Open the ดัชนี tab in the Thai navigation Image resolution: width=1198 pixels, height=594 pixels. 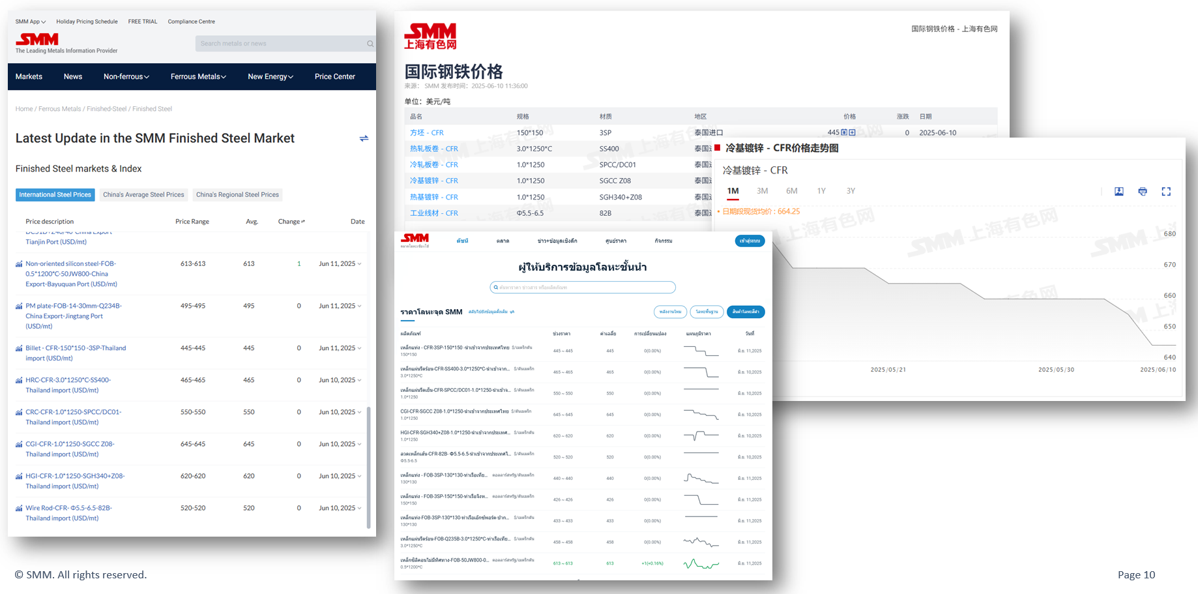[x=462, y=241]
